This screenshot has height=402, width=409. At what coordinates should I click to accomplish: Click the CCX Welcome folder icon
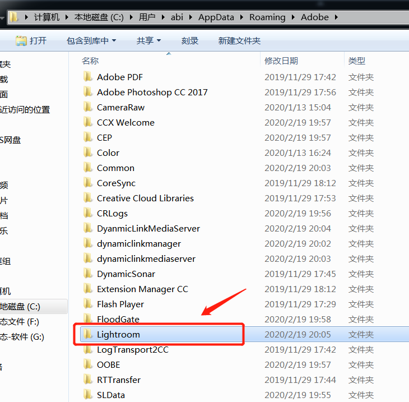pos(88,122)
